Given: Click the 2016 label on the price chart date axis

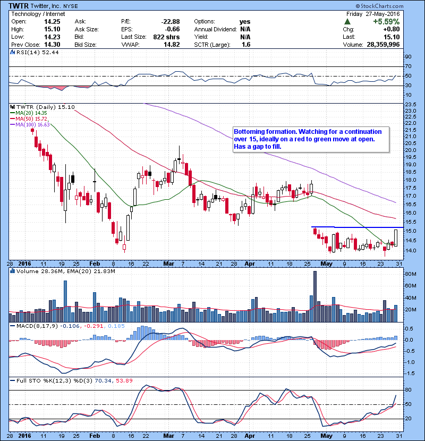Looking at the screenshot, I should [24, 264].
